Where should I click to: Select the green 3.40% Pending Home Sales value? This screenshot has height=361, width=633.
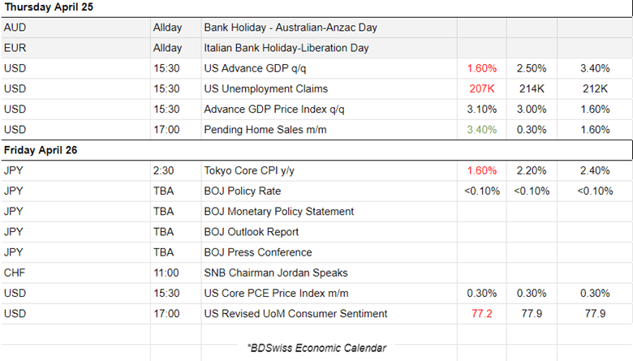click(482, 129)
